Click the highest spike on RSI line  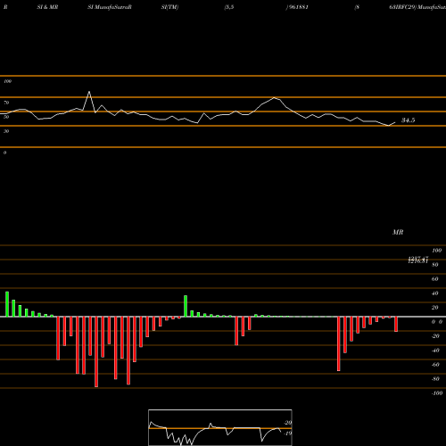point(89,92)
